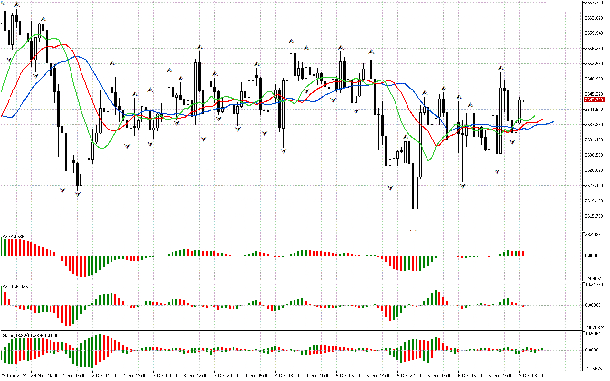The image size is (610, 381).
Task: Select the AO 4.0686 indicator label
Action: [x=13, y=236]
